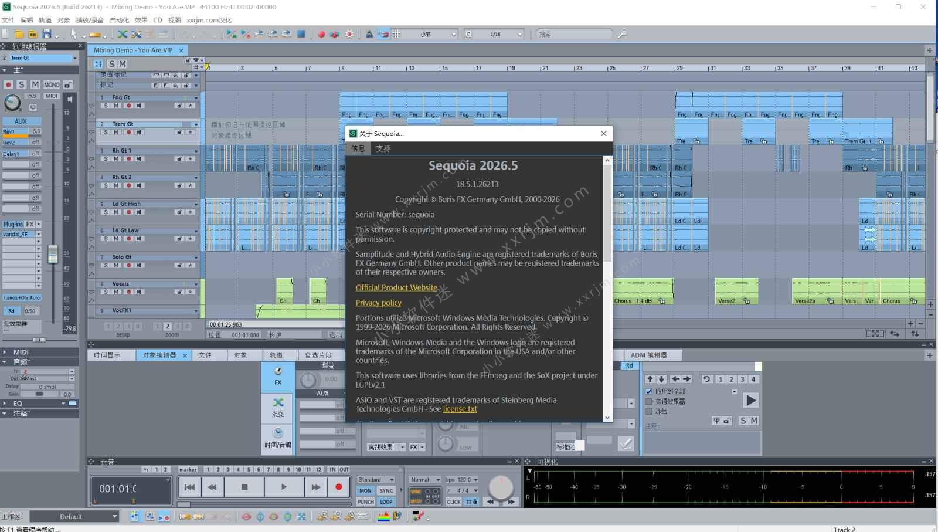Click the transport play button
This screenshot has height=532, width=938.
tap(284, 487)
